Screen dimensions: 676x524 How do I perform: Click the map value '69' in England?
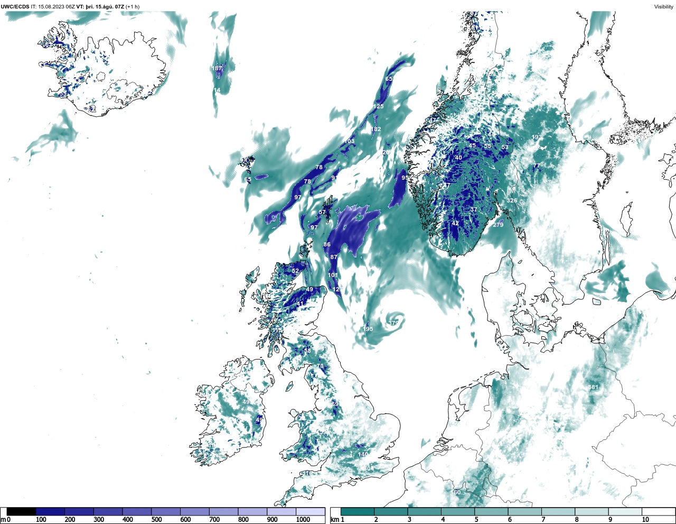click(335, 404)
